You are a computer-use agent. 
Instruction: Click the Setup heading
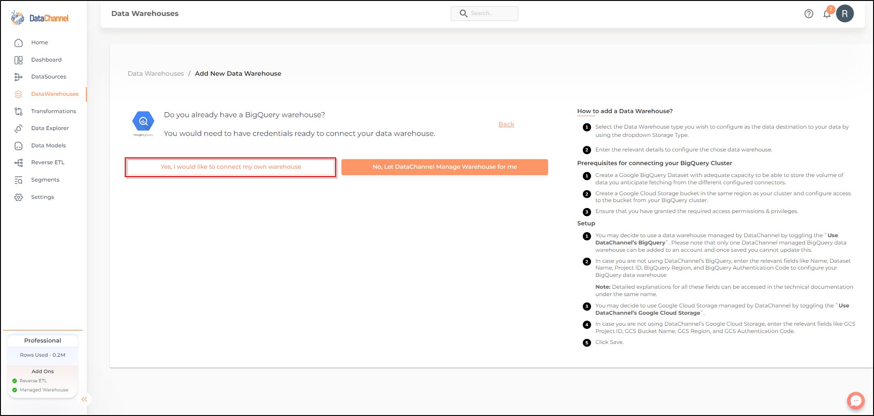586,224
